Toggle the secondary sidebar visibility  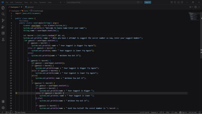pyautogui.click(x=182, y=2)
